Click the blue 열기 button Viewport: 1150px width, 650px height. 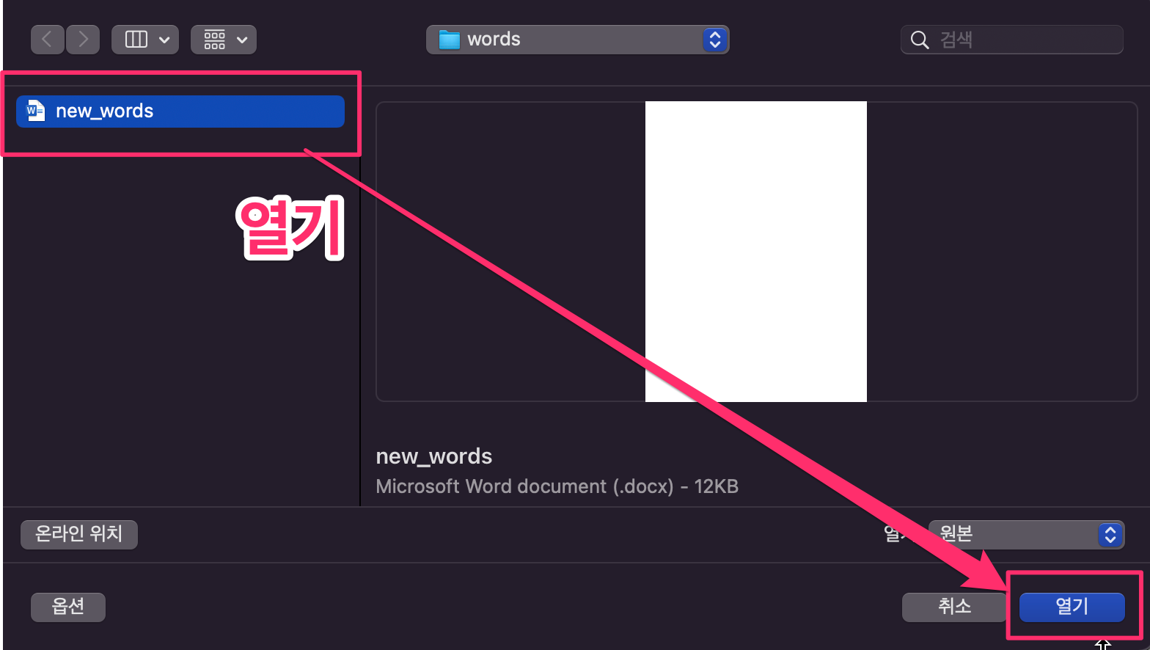pyautogui.click(x=1072, y=607)
